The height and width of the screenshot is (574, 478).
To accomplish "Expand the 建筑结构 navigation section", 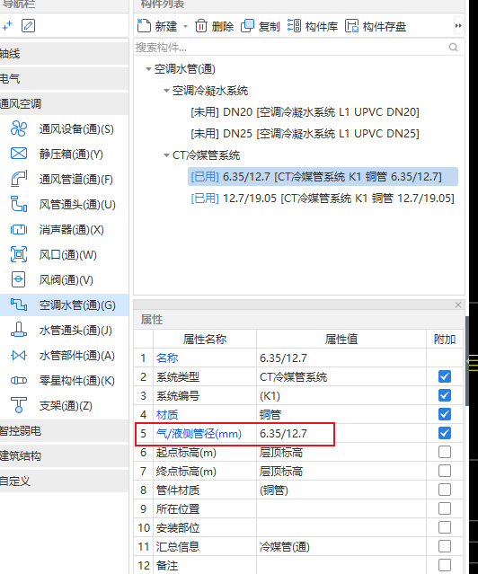I will (64, 456).
